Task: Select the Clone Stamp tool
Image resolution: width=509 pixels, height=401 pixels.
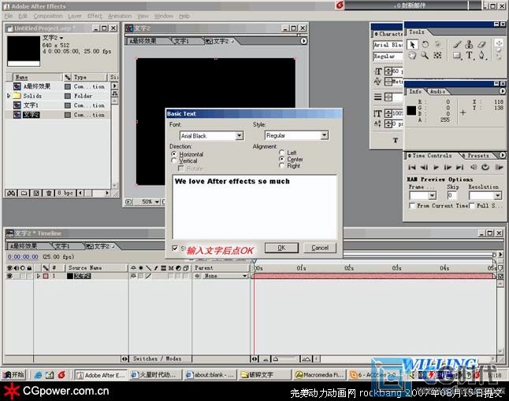Action: (469, 45)
